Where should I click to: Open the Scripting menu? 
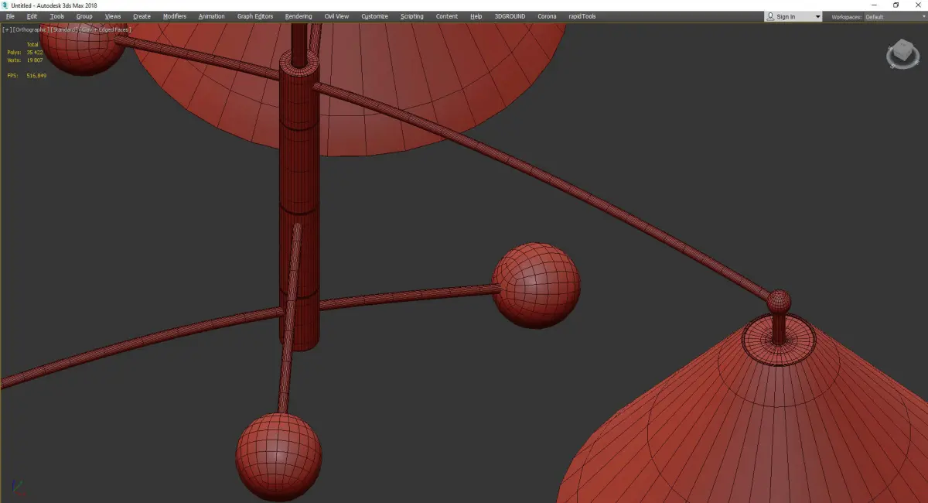412,16
